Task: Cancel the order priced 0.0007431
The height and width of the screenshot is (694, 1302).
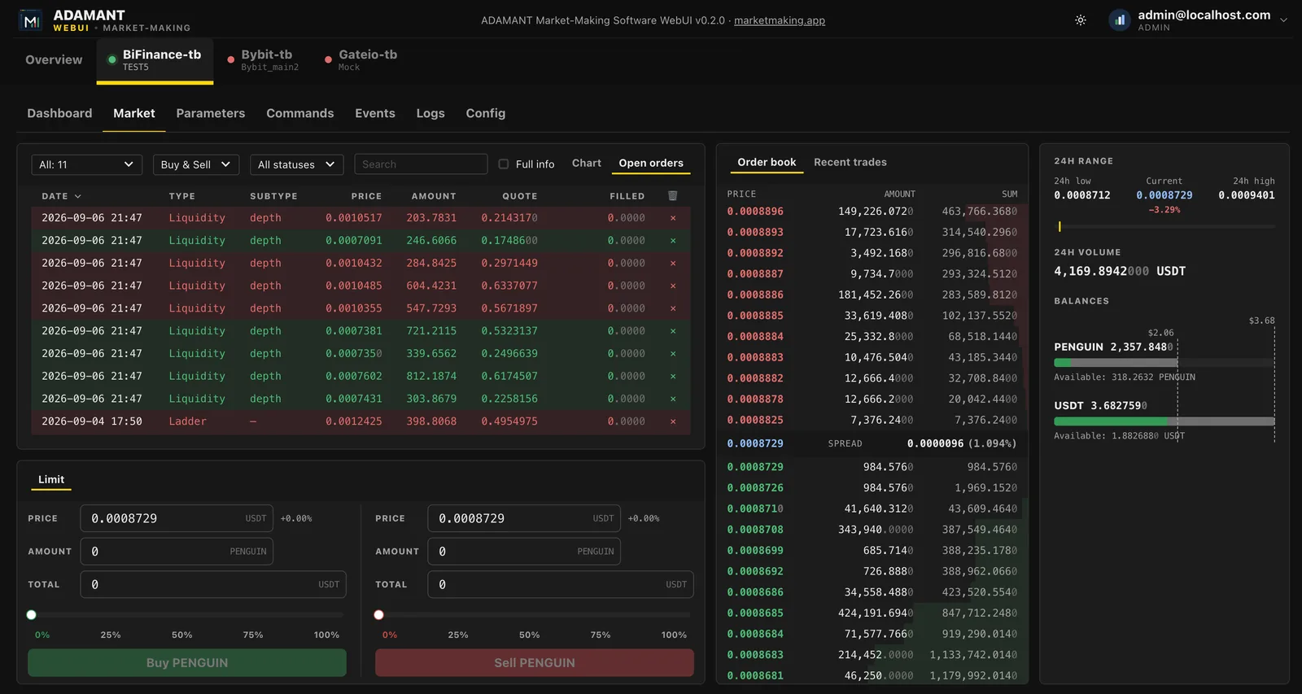Action: point(673,399)
